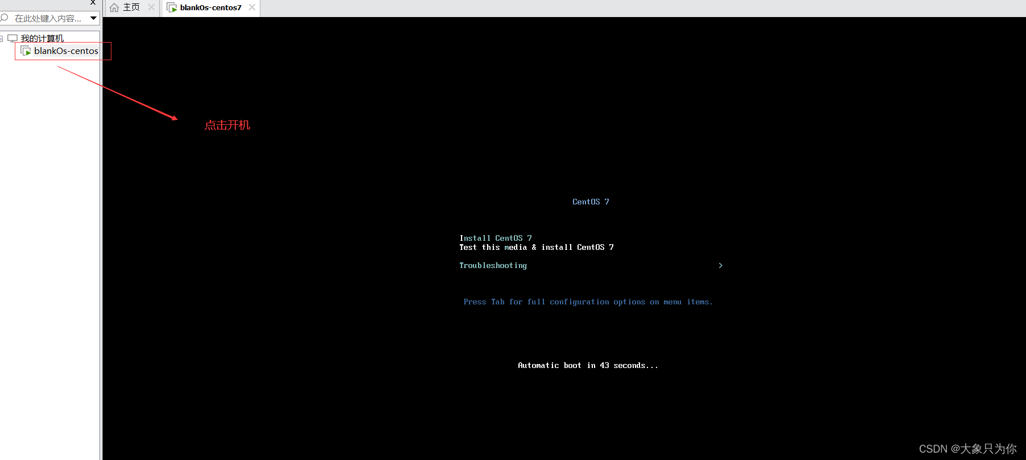Open the search filter dropdown arrow

[93, 18]
